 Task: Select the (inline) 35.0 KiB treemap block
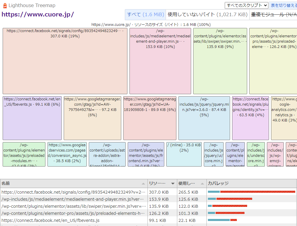tap(184, 154)
